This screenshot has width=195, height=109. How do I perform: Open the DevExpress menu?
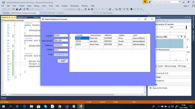coord(74,6)
